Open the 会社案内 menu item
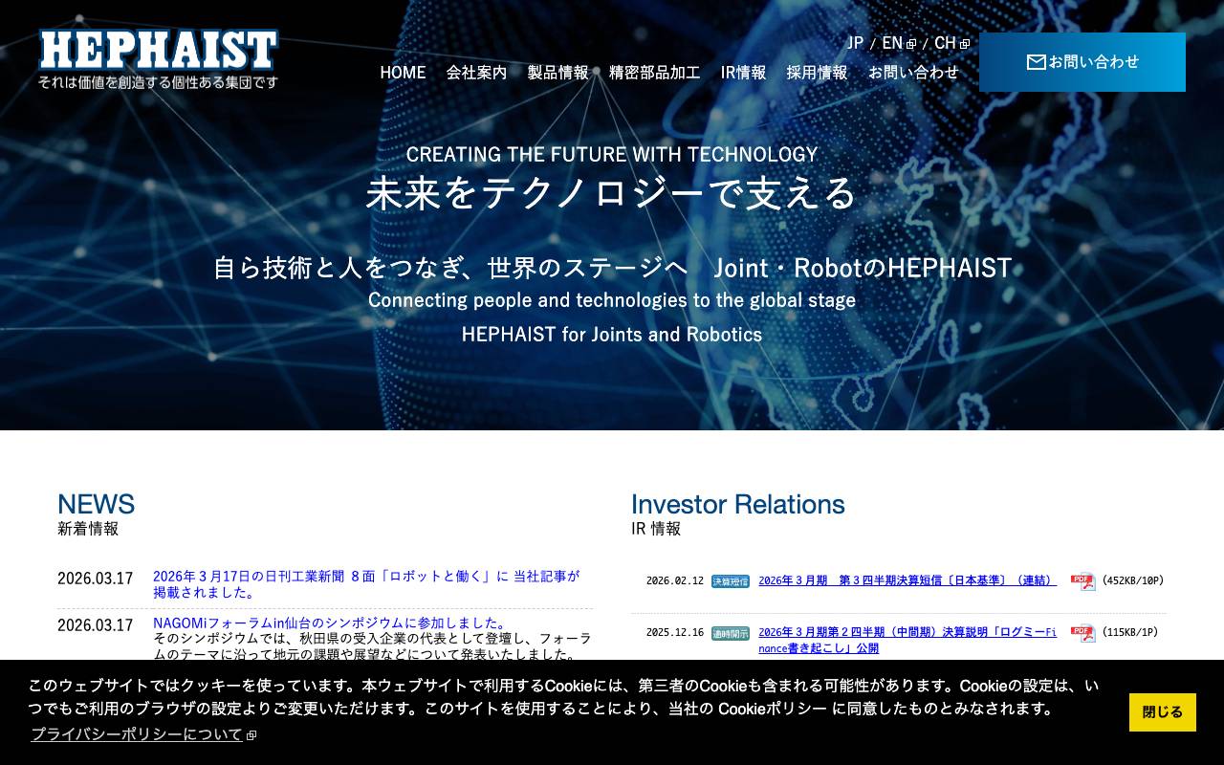Screen dimensions: 1224x765 point(475,72)
